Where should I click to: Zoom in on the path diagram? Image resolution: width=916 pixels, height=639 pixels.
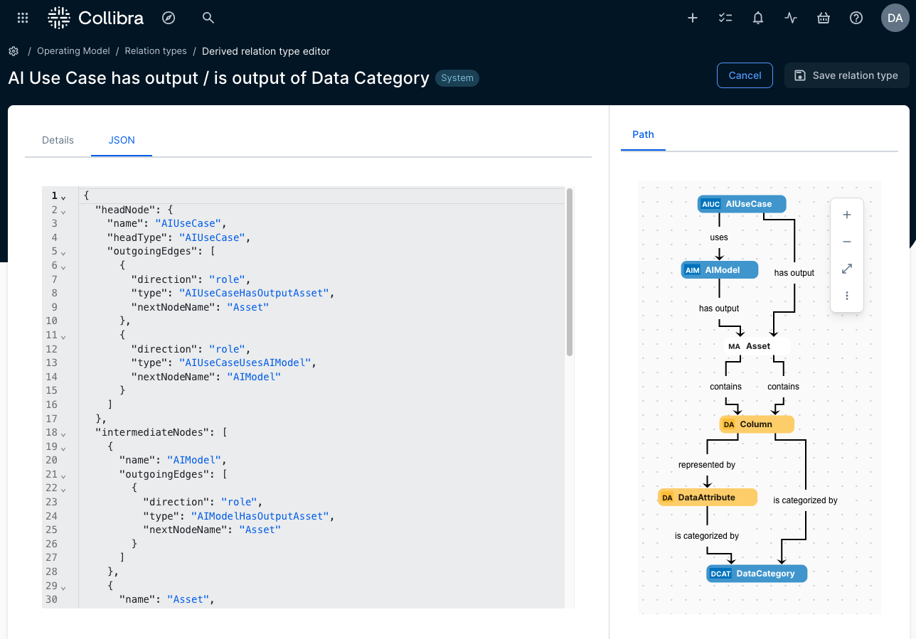[x=847, y=215]
